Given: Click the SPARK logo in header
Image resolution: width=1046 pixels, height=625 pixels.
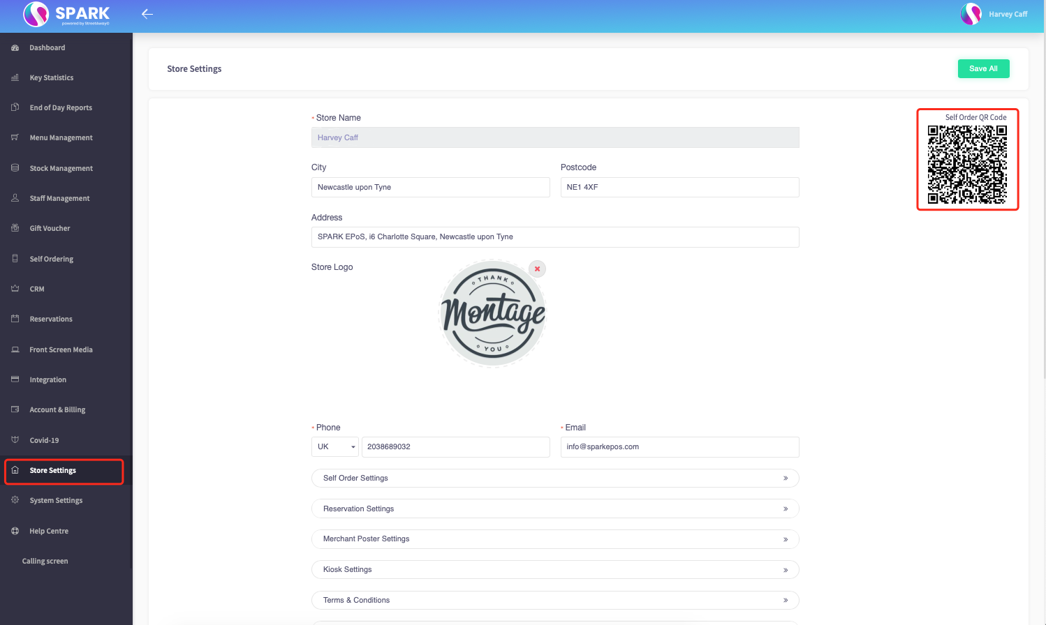Looking at the screenshot, I should [x=67, y=14].
